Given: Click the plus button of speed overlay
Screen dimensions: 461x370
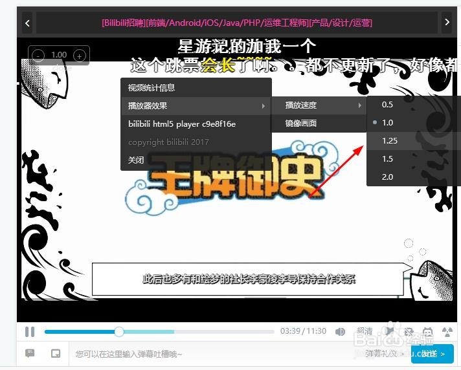Looking at the screenshot, I should 80,56.
